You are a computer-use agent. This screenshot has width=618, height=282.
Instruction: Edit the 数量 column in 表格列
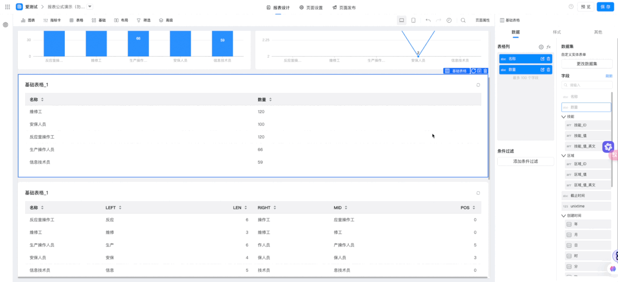(x=542, y=70)
